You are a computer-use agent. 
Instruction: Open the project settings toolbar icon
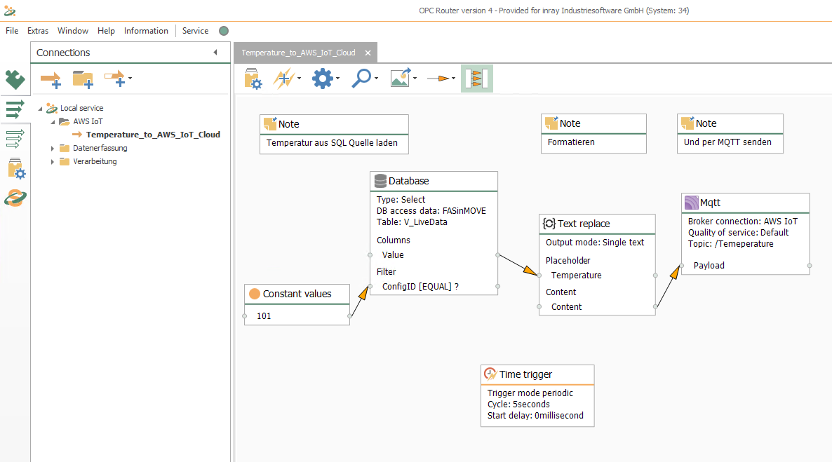[252, 79]
